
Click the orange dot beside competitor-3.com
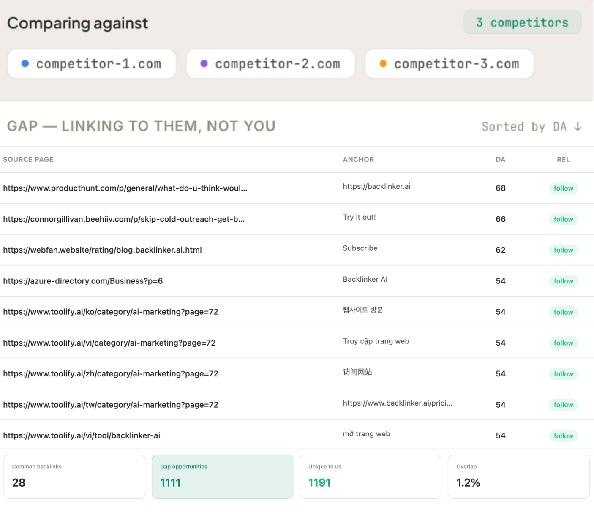click(x=383, y=63)
